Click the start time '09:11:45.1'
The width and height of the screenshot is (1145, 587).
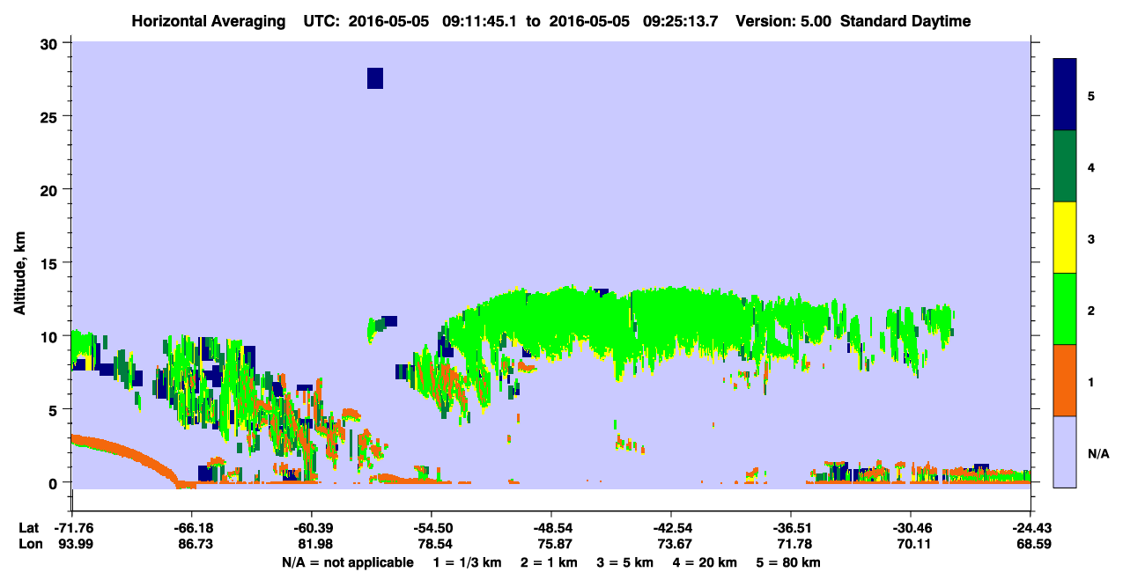[x=480, y=21]
